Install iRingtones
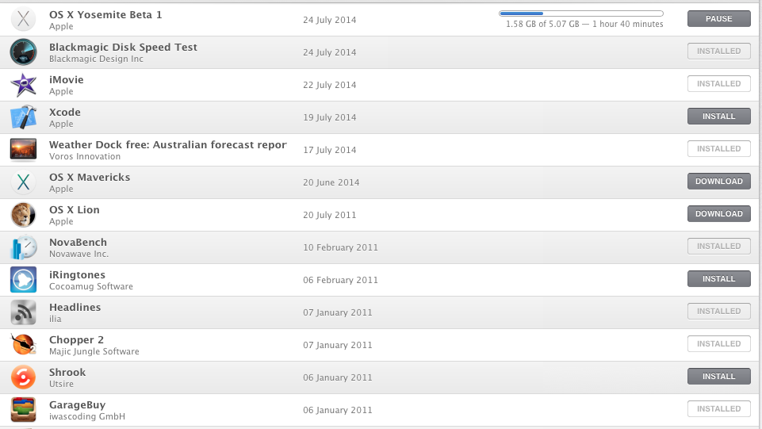 [x=718, y=279]
